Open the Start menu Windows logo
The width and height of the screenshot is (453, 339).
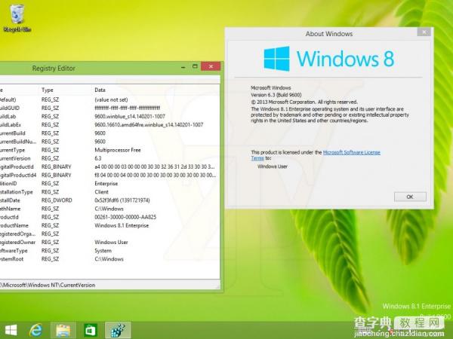(x=11, y=330)
